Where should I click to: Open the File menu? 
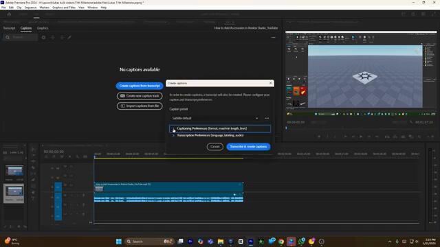click(3, 8)
